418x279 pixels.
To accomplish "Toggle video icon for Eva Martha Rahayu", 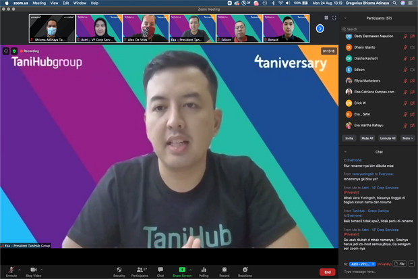I will pyautogui.click(x=412, y=126).
